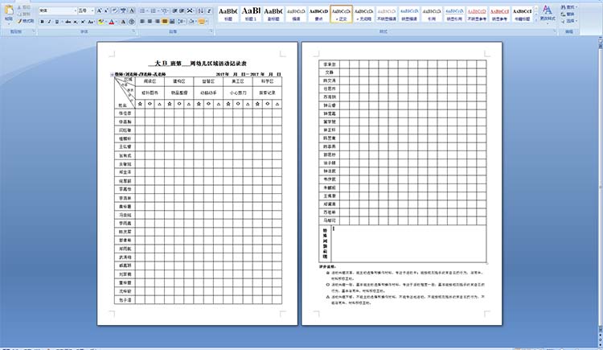Click the Replace icon in editing group
This screenshot has width=603, height=350.
pyautogui.click(x=564, y=14)
